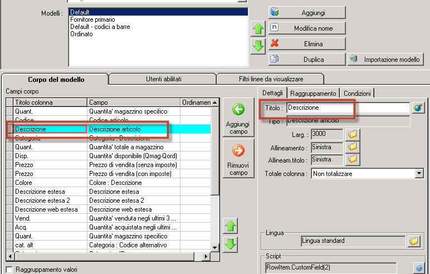Open the folder icon next to Lingua standard

(x=414, y=241)
